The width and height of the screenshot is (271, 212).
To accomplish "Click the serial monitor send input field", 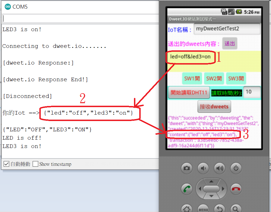I will [x=81, y=18].
